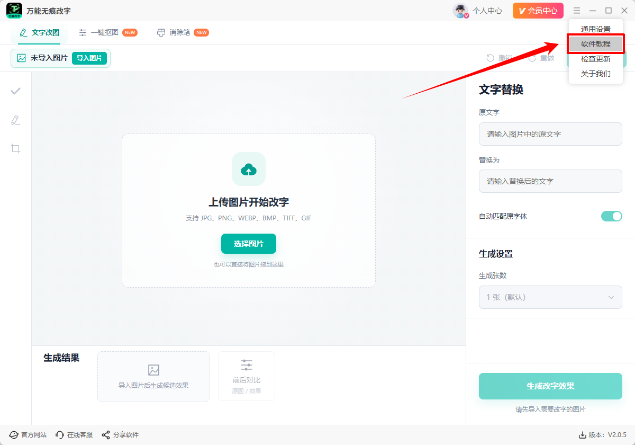This screenshot has height=445, width=635.
Task: Click the image placeholder icon in 生成结果
Action: click(x=153, y=370)
